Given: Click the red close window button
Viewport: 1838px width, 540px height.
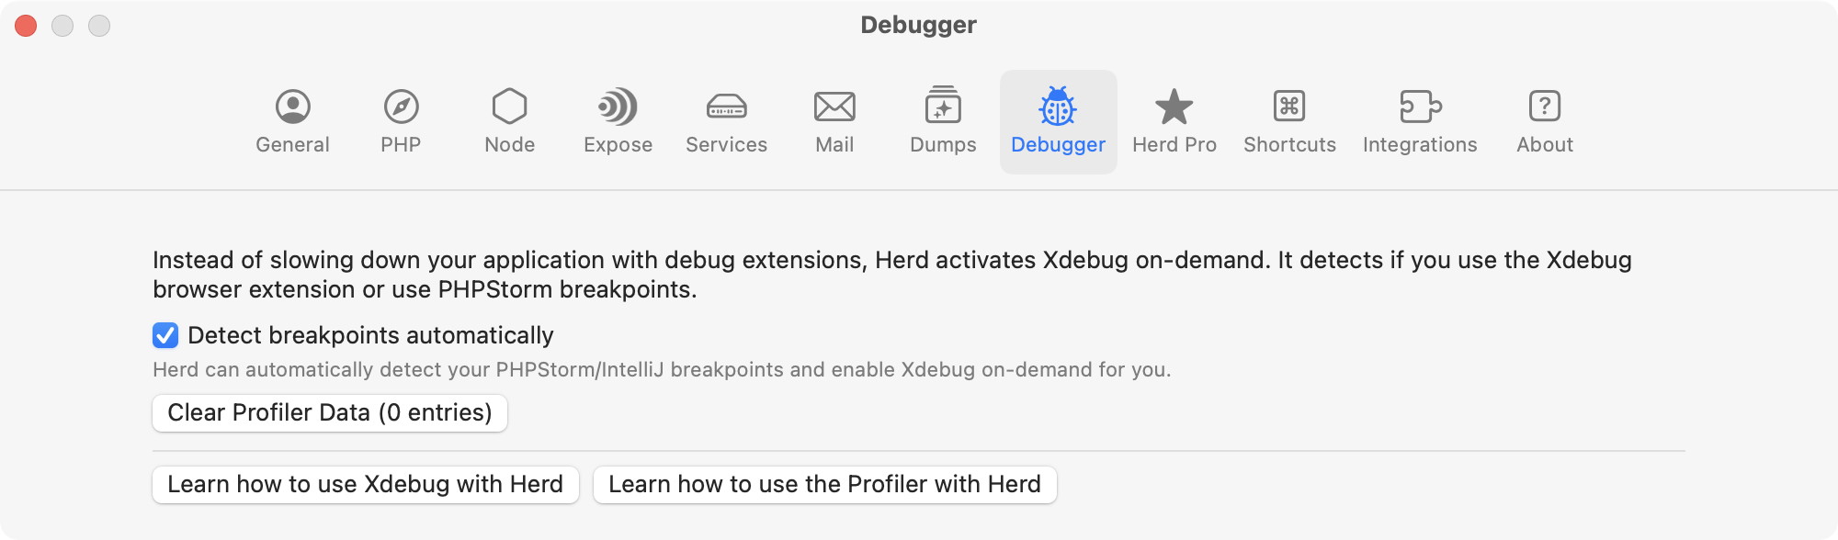Looking at the screenshot, I should tap(26, 26).
